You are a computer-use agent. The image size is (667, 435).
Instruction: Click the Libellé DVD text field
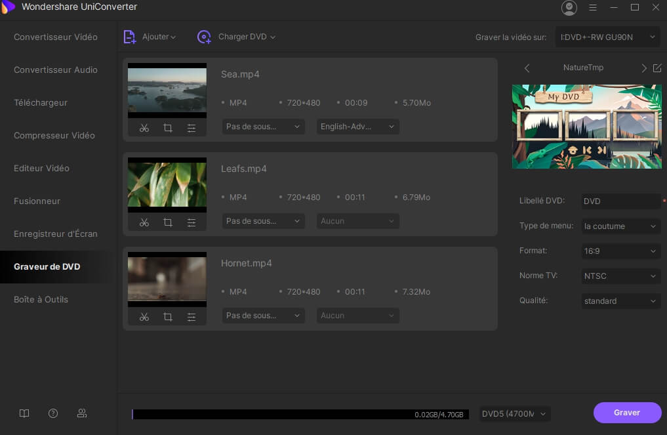pyautogui.click(x=620, y=201)
